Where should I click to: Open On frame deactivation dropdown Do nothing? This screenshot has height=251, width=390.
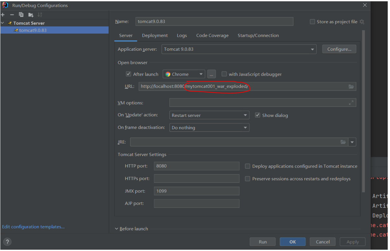coord(209,128)
